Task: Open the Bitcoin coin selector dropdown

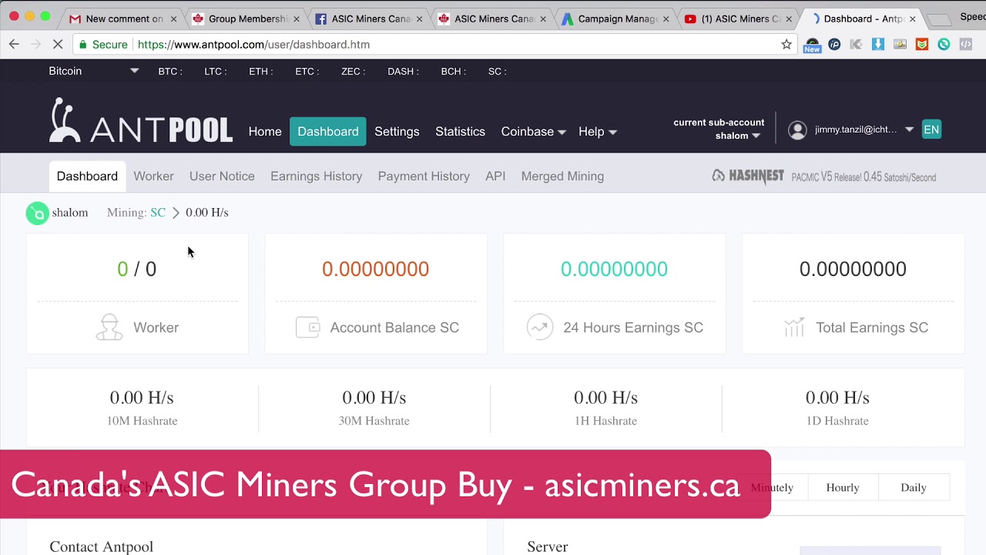Action: tap(93, 71)
